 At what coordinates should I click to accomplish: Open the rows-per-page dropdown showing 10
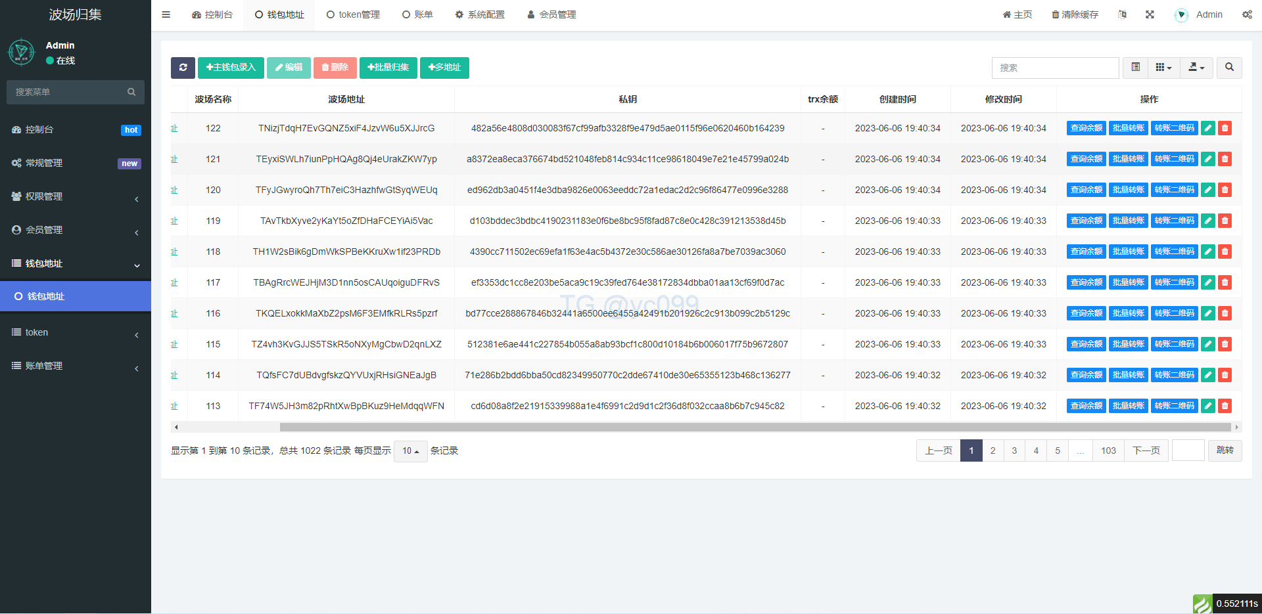pos(410,451)
